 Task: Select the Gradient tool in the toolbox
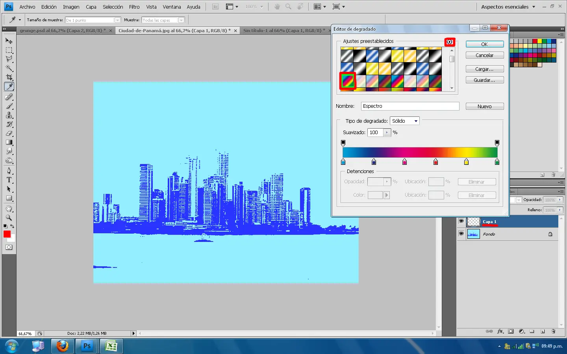tap(9, 142)
